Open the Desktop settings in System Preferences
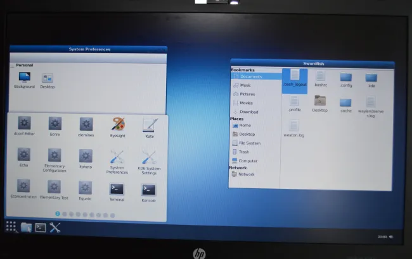This screenshot has width=412, height=259. pyautogui.click(x=48, y=81)
